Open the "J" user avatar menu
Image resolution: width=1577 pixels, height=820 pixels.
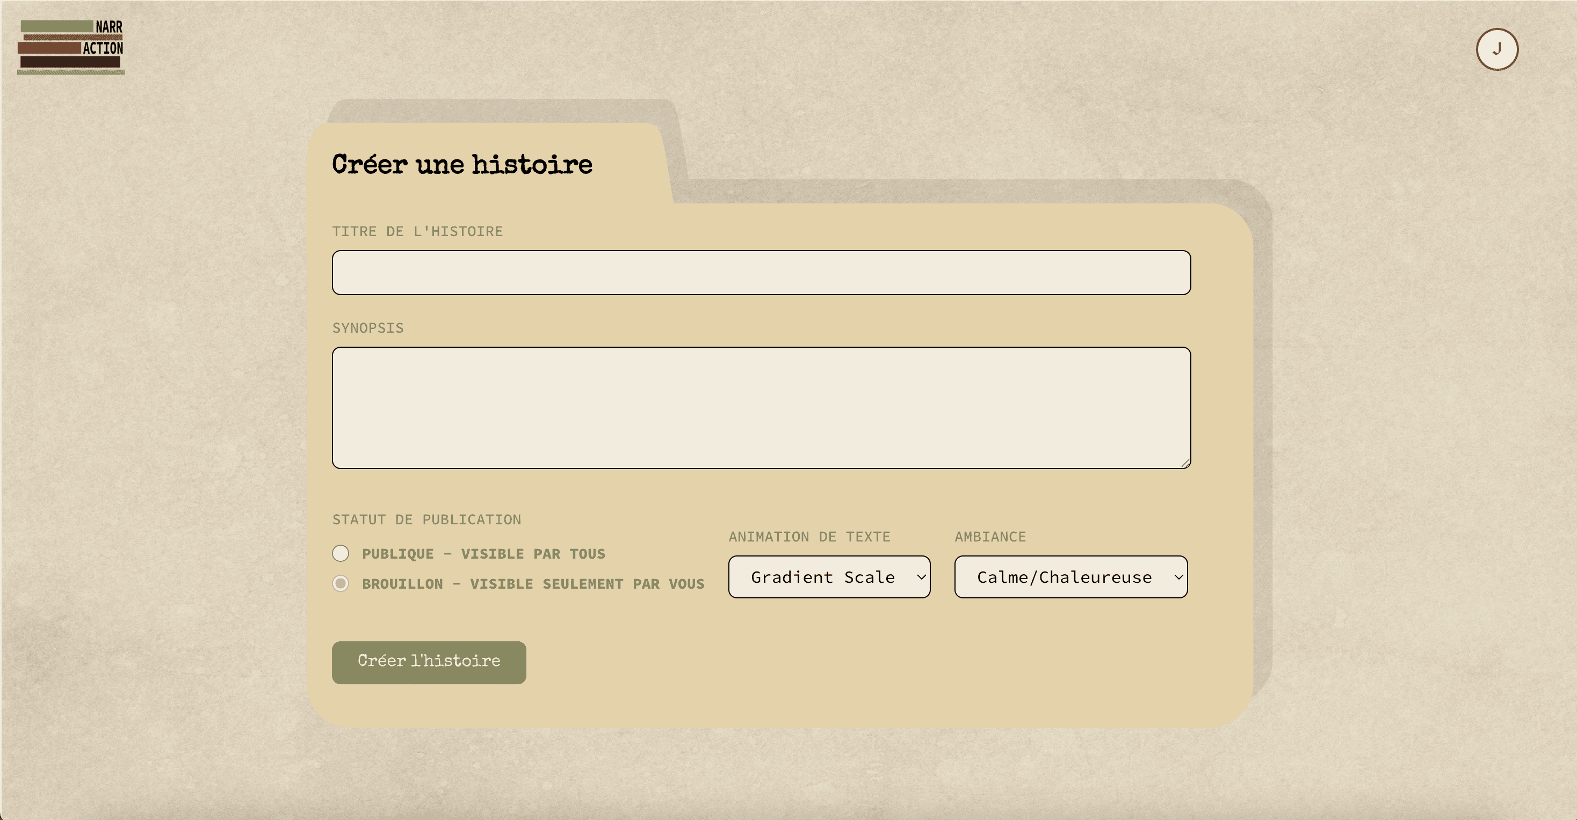[1496, 49]
